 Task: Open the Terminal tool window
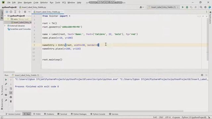point(62,114)
